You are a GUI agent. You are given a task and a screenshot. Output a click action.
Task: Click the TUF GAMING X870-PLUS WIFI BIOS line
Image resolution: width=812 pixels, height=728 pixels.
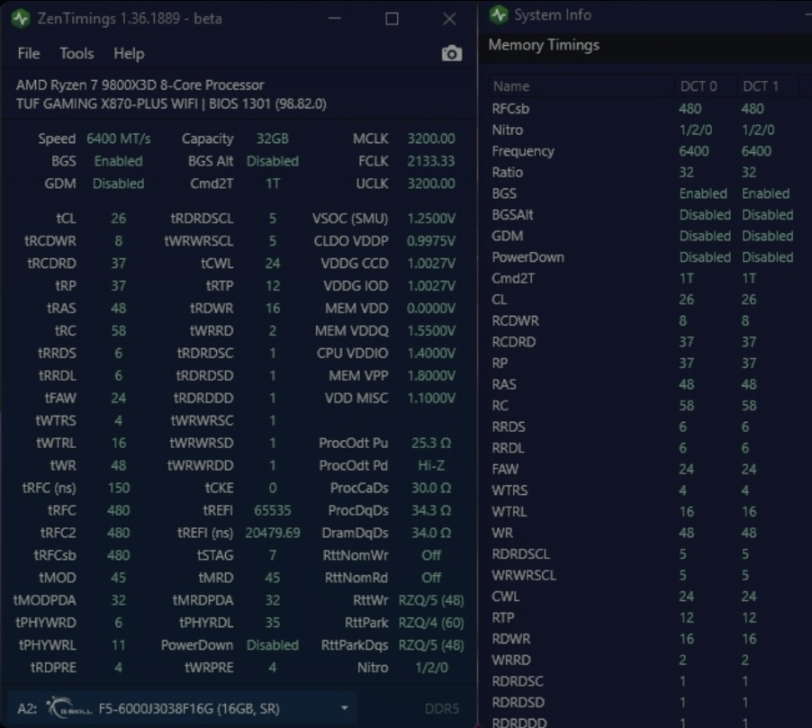coord(171,104)
